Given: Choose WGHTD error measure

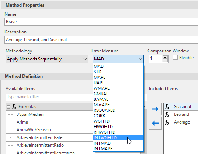Looking at the screenshot, I should (x=118, y=121).
